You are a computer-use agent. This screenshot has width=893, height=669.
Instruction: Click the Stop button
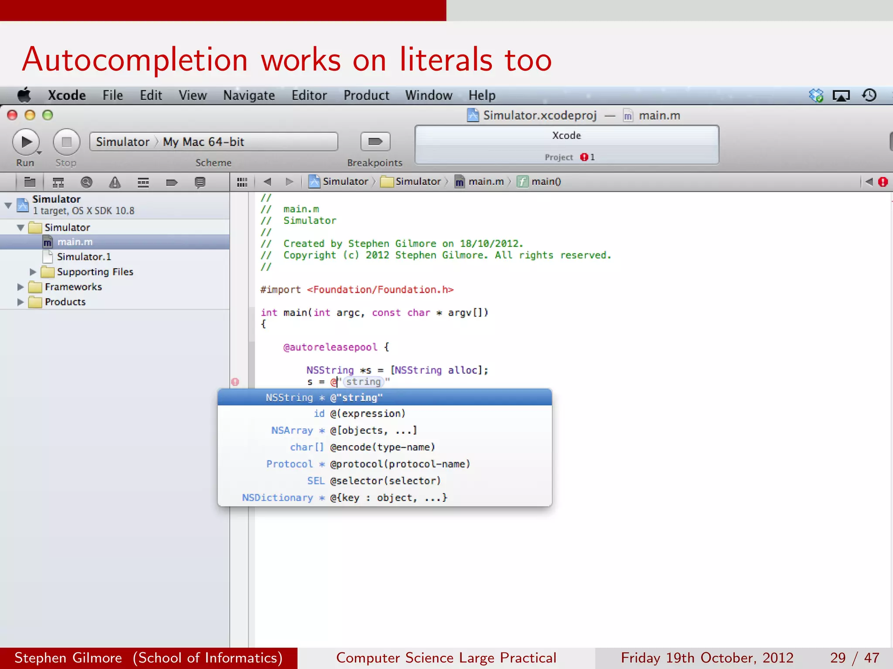tap(66, 142)
